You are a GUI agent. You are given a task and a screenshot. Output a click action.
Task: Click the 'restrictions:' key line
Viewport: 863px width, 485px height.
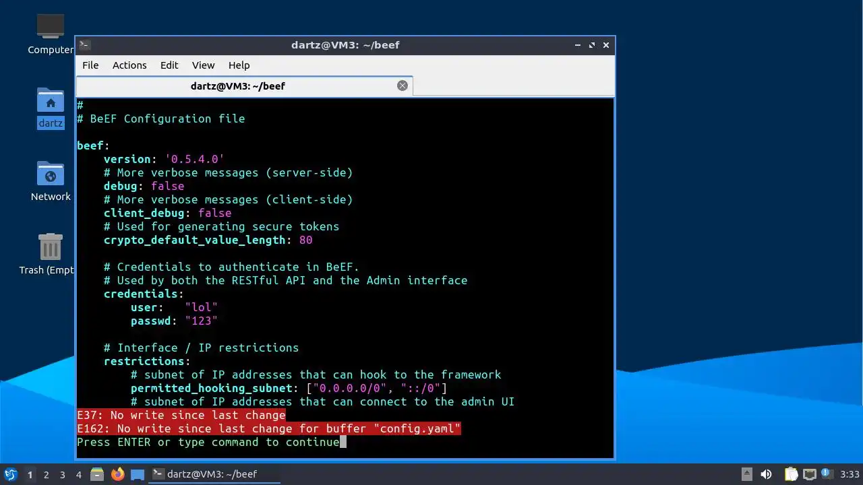click(x=147, y=361)
